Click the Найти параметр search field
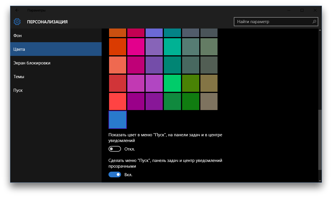332x197 pixels. [273, 22]
